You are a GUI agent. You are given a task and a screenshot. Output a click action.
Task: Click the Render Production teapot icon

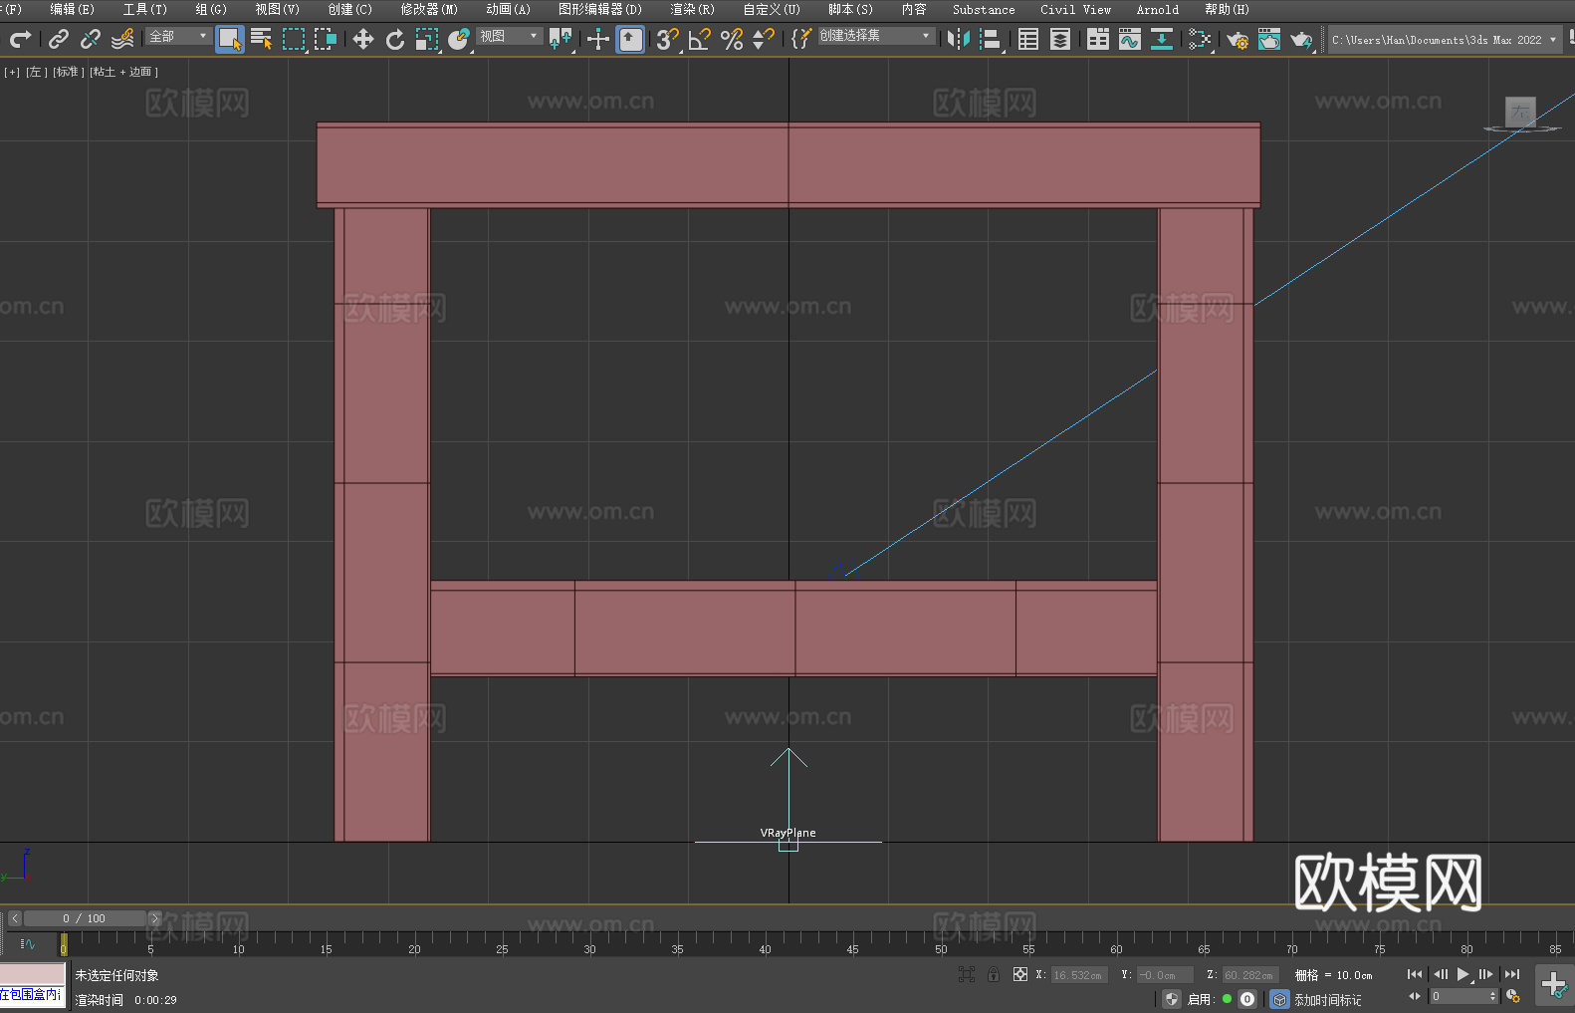coord(1301,39)
